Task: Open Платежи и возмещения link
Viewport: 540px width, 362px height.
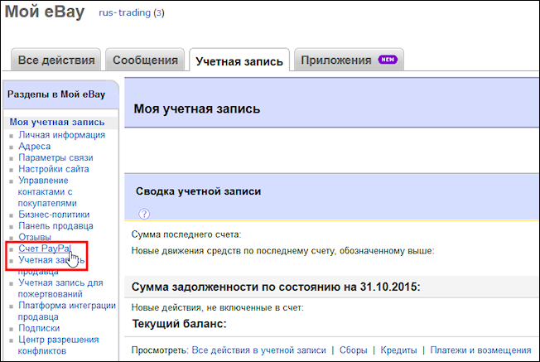Action: click(x=480, y=350)
